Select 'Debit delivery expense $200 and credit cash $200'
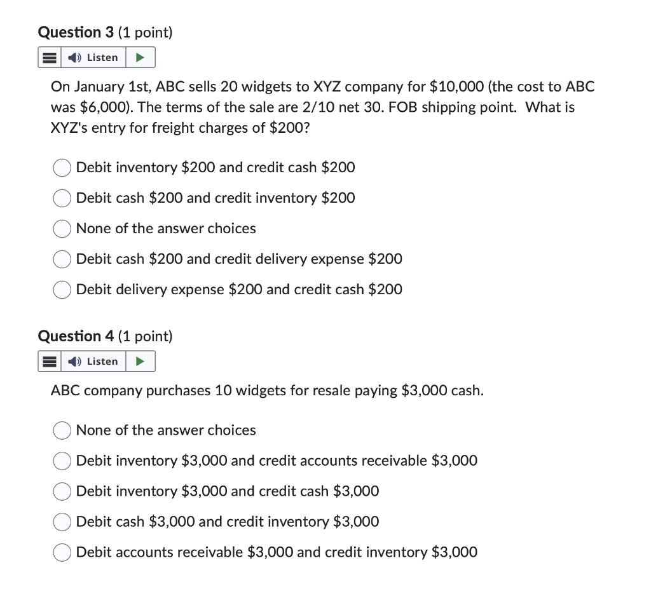This screenshot has width=651, height=591. (62, 290)
